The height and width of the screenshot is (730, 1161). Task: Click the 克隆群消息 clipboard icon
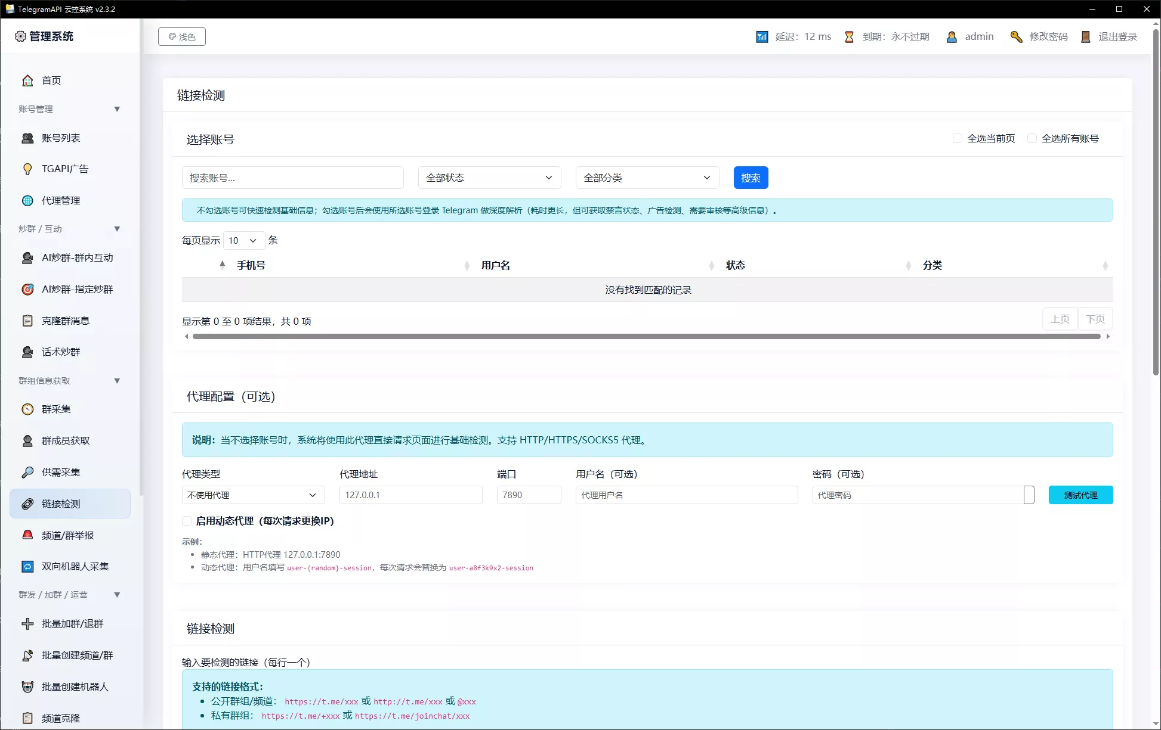click(27, 321)
